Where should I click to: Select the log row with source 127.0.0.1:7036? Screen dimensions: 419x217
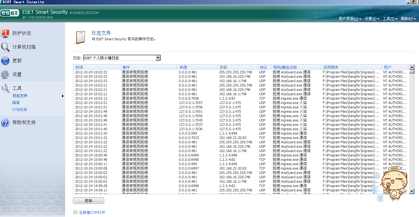[x=241, y=129]
